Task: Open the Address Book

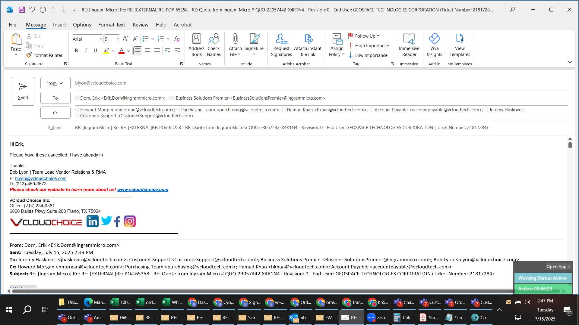Action: pyautogui.click(x=196, y=45)
